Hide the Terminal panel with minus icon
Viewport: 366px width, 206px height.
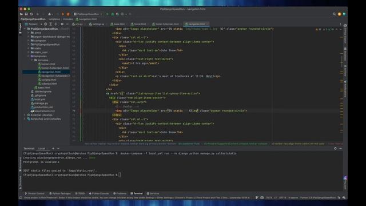(x=340, y=148)
